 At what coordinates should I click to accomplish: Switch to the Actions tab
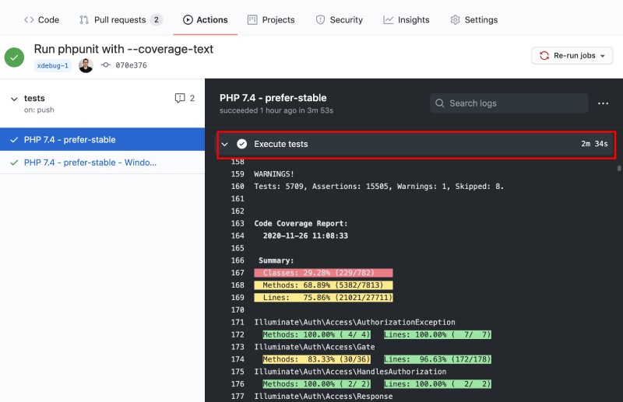click(205, 20)
